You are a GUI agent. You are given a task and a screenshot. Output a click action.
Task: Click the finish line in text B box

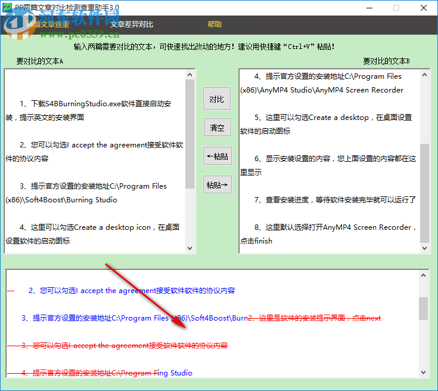coord(256,241)
